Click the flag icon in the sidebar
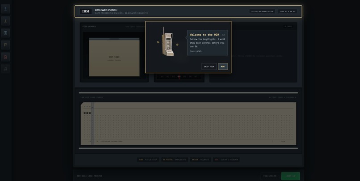360x181 pixels. (5, 45)
